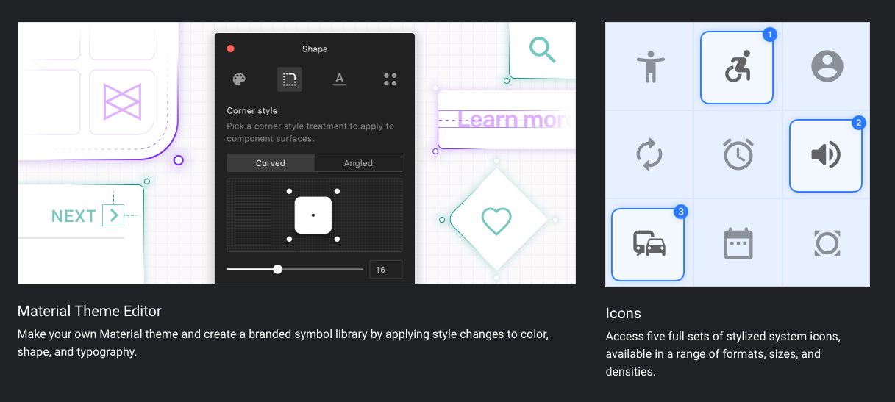
Task: Click the magnifying glass search icon
Action: tap(542, 49)
